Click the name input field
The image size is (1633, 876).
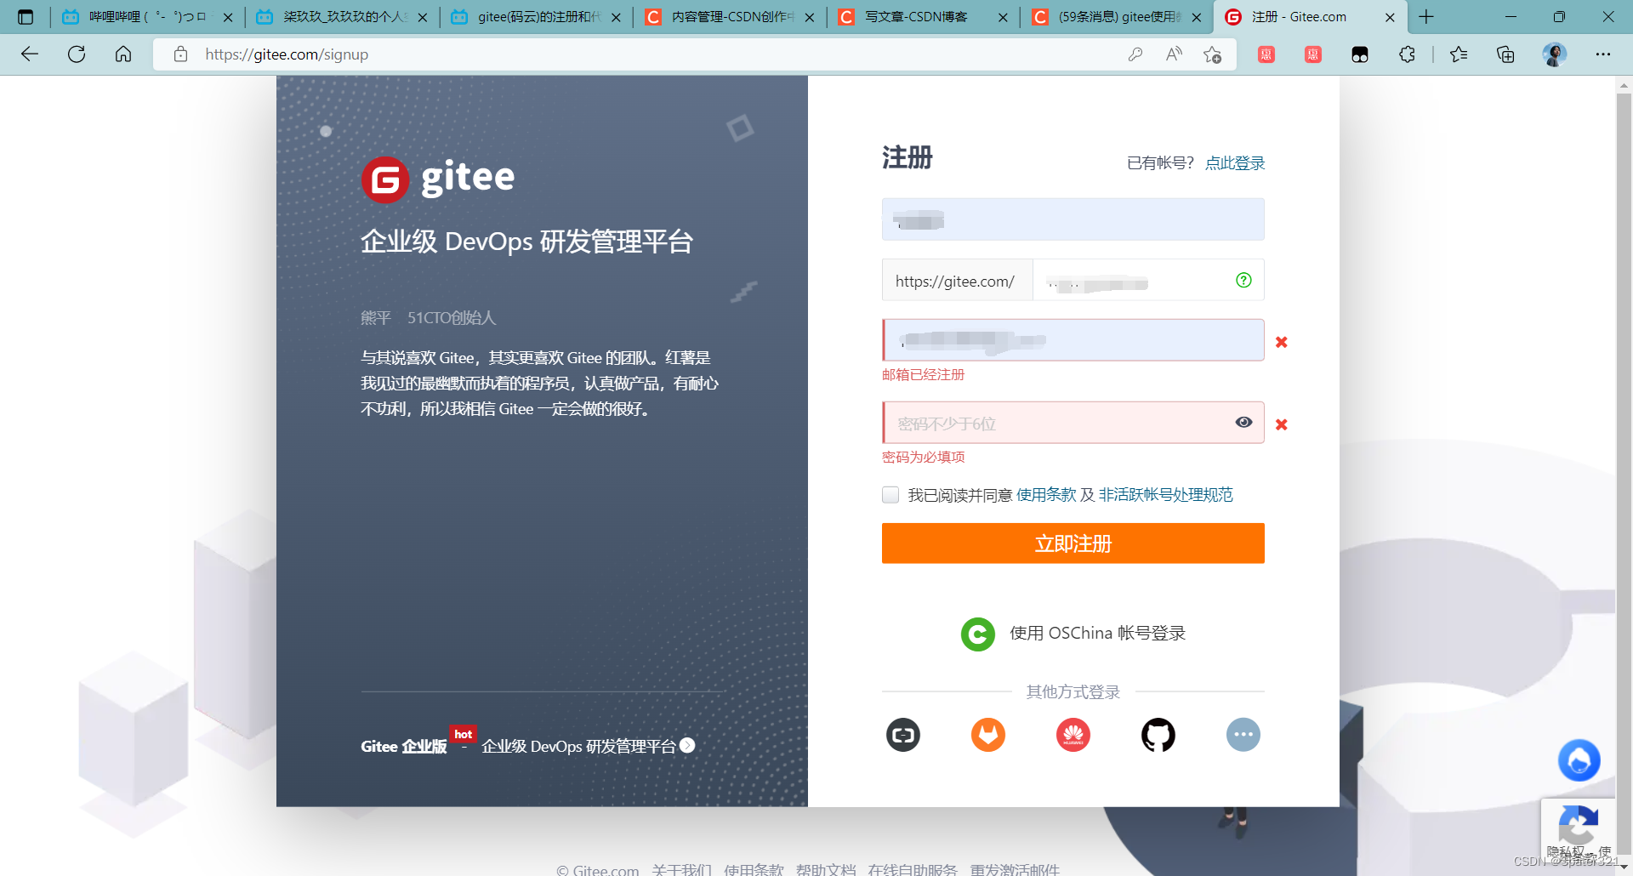tap(1073, 219)
